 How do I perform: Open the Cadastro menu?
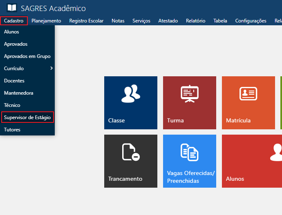tap(13, 21)
